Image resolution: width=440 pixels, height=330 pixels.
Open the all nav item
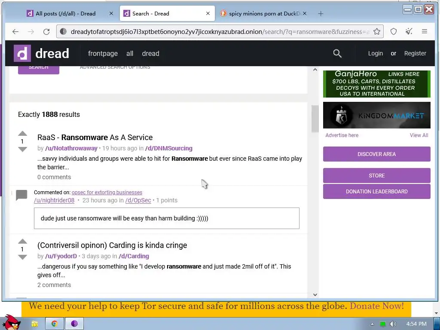pyautogui.click(x=130, y=53)
